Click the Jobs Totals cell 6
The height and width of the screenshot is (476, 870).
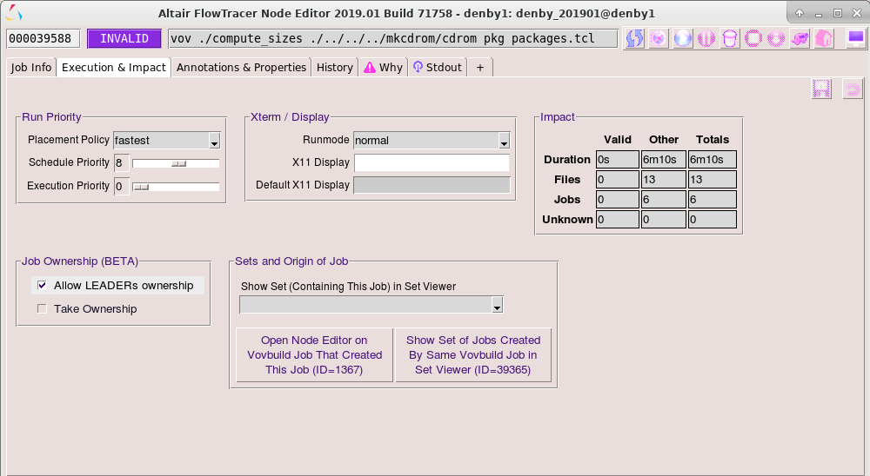pos(712,200)
